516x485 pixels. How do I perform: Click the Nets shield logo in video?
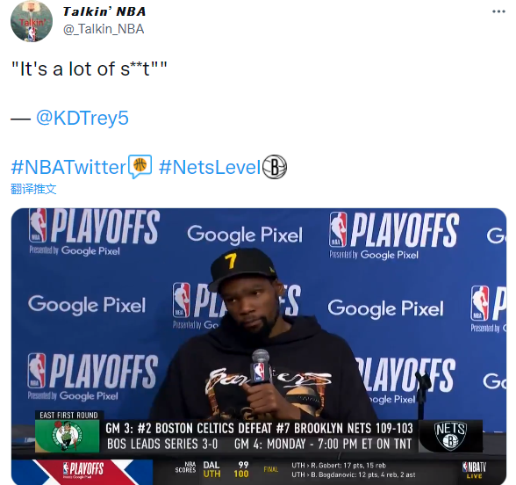pos(450,436)
